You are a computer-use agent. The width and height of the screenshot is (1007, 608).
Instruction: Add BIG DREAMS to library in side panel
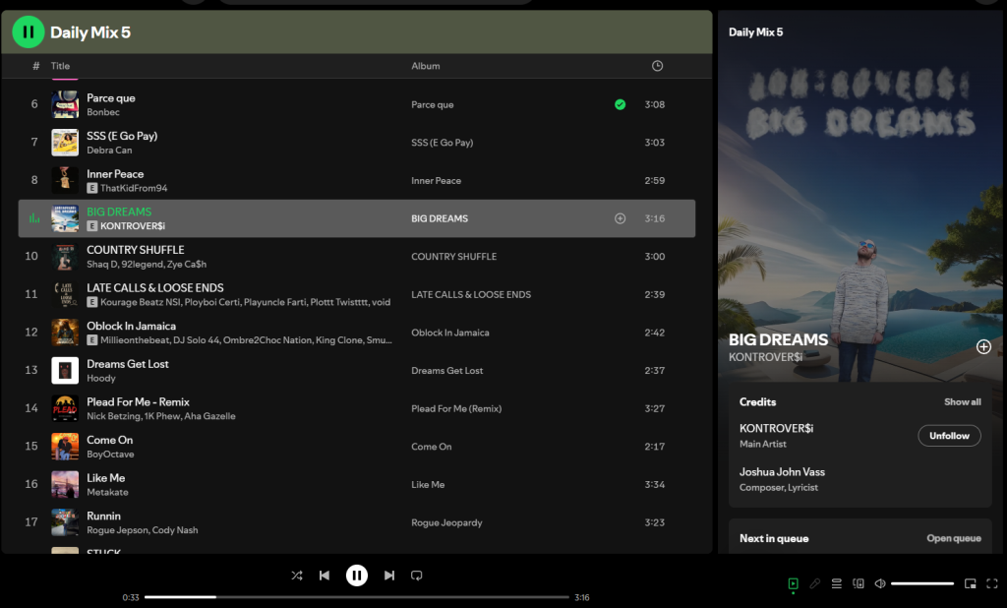pos(983,347)
